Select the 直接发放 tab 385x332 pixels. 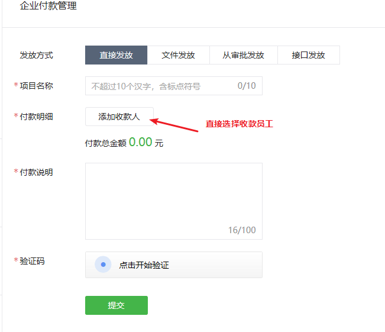[x=116, y=55]
